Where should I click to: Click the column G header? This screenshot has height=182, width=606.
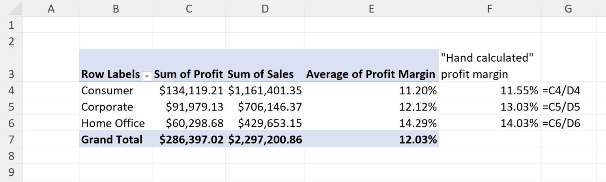click(x=568, y=9)
